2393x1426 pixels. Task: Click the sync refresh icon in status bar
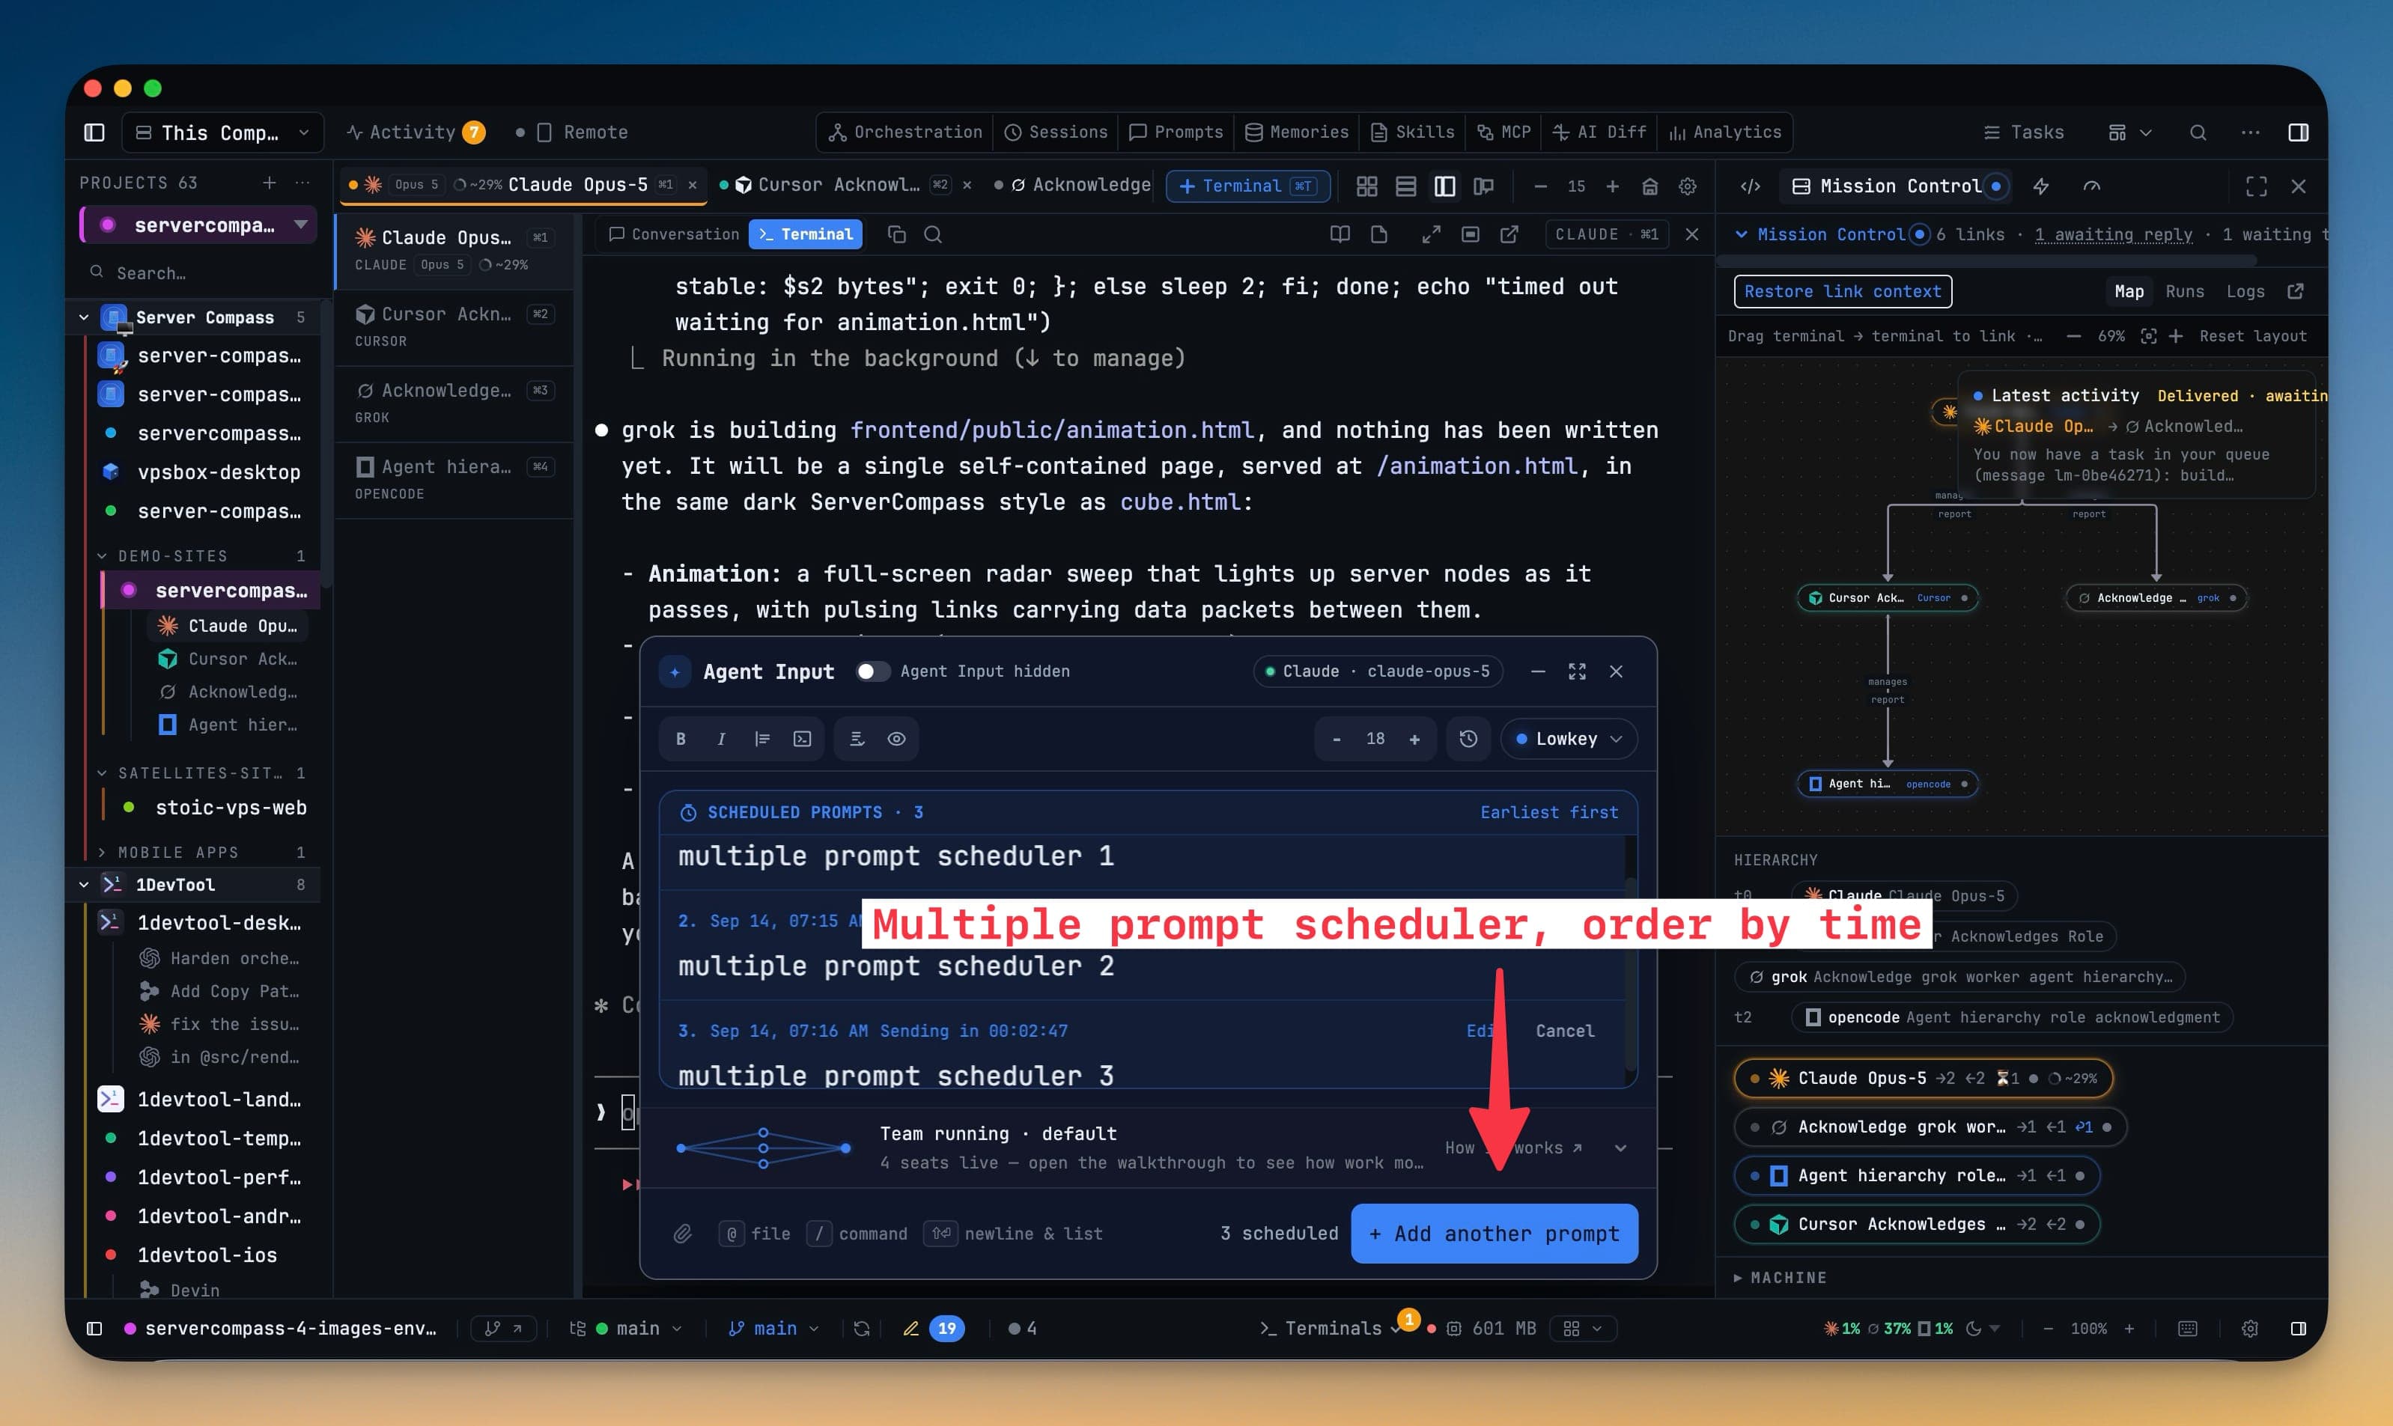(x=862, y=1329)
